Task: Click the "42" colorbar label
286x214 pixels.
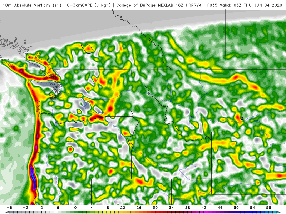Action: [204, 208]
